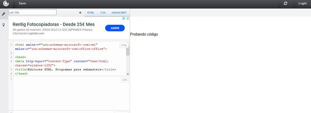Open the Rentig Fotocopiadoras ad headline
This screenshot has width=311, height=113.
[53, 25]
